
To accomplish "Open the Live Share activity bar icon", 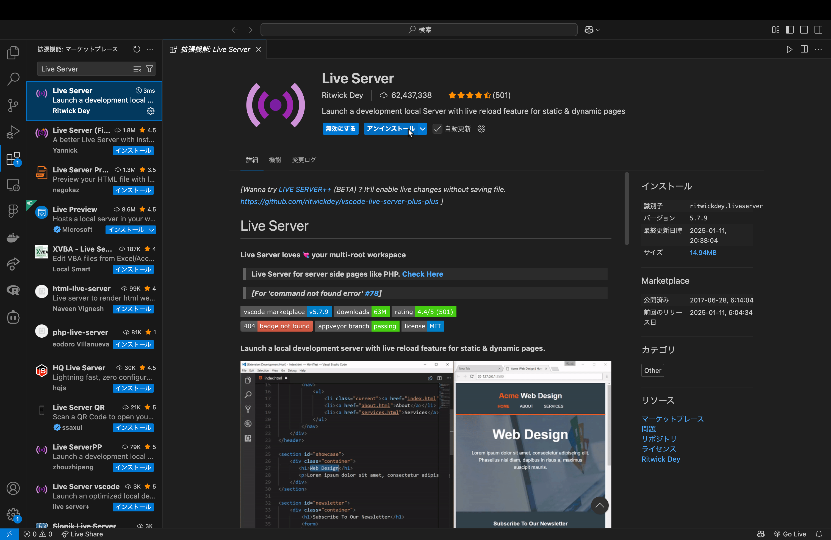I will tap(13, 264).
